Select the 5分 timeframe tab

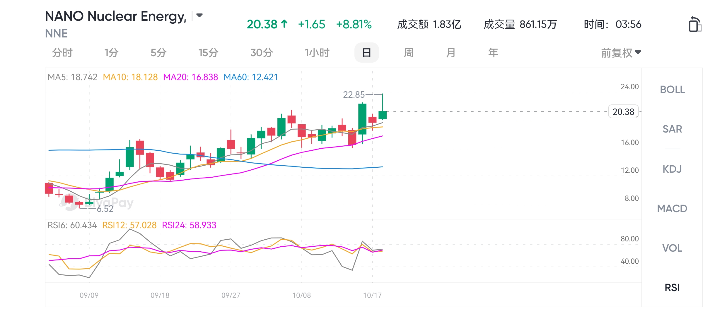pos(159,53)
